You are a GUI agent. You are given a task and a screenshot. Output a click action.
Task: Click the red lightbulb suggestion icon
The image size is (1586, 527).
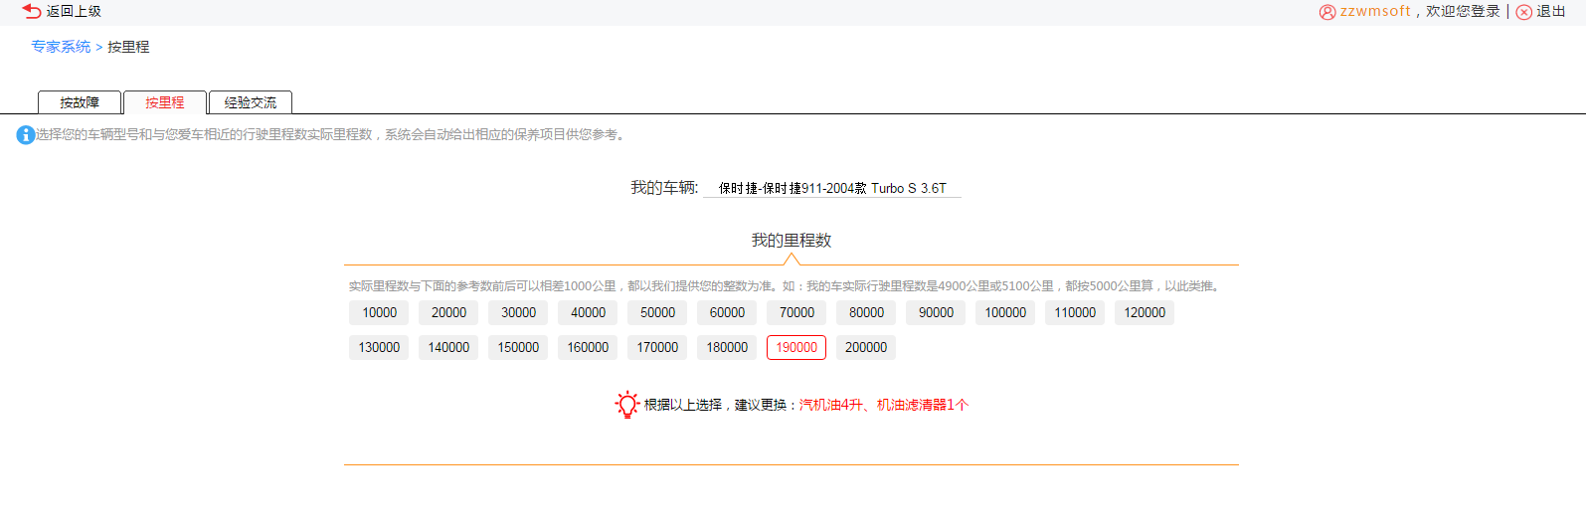[626, 405]
